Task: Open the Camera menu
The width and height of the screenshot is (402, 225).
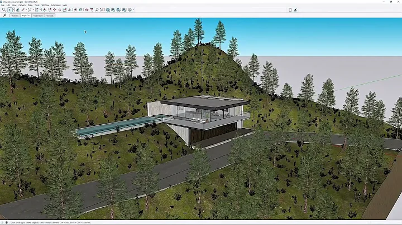Action: point(22,5)
